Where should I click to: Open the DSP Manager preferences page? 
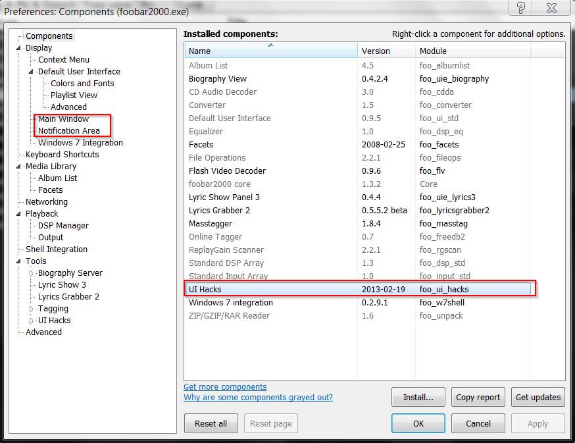pos(63,226)
